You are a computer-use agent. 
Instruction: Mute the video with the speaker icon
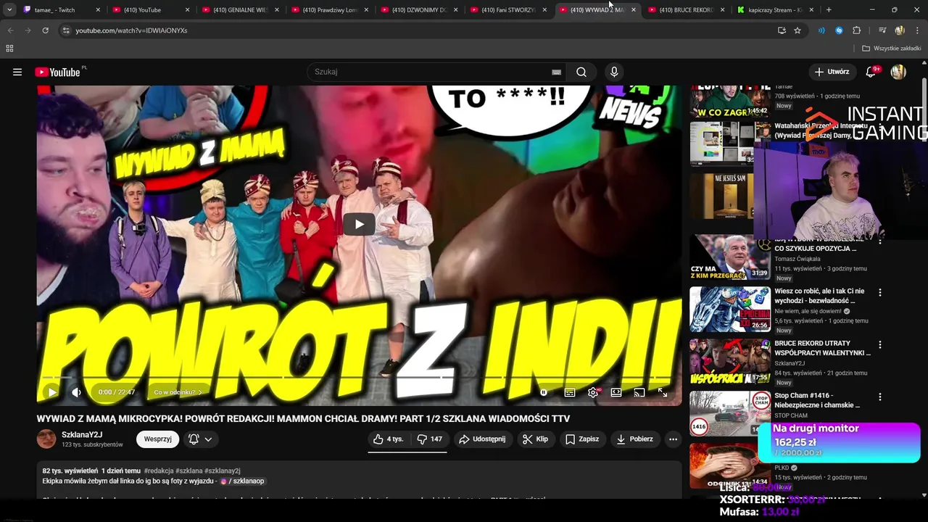click(x=76, y=392)
